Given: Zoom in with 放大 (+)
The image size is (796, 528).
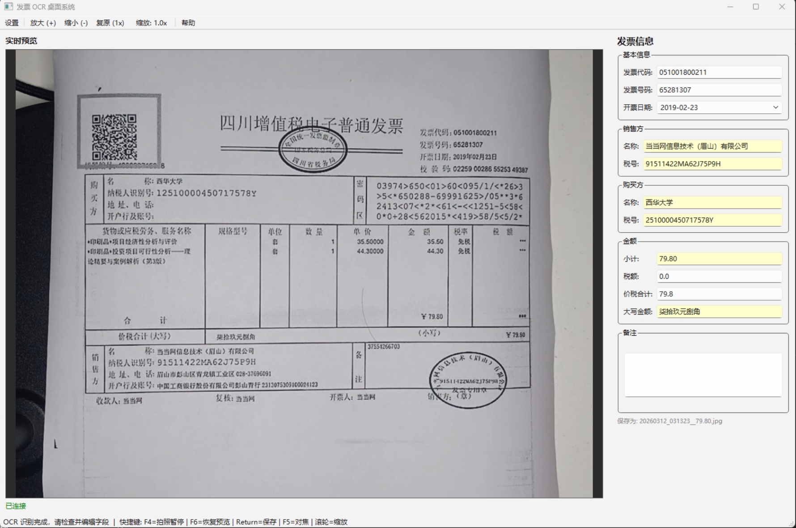Looking at the screenshot, I should 42,22.
